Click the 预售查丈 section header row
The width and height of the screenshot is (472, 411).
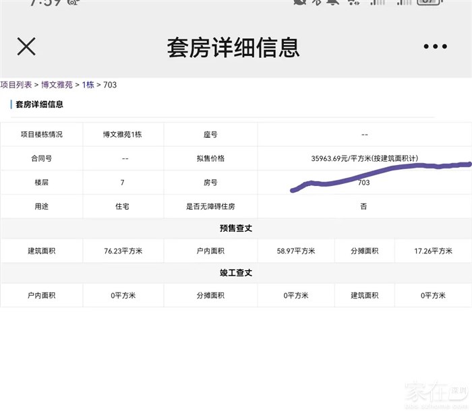pyautogui.click(x=236, y=228)
